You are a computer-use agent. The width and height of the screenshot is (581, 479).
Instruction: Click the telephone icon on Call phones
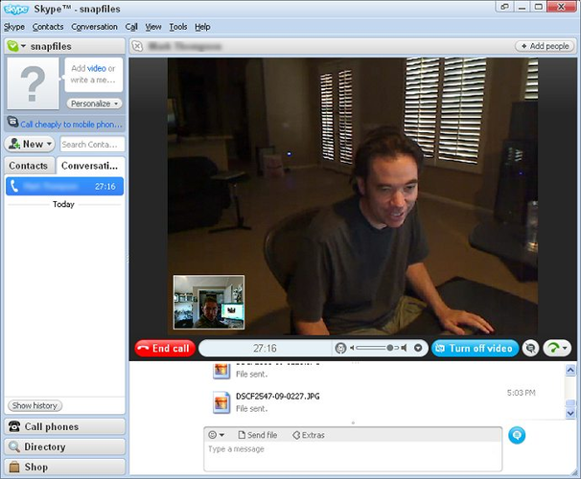[14, 426]
